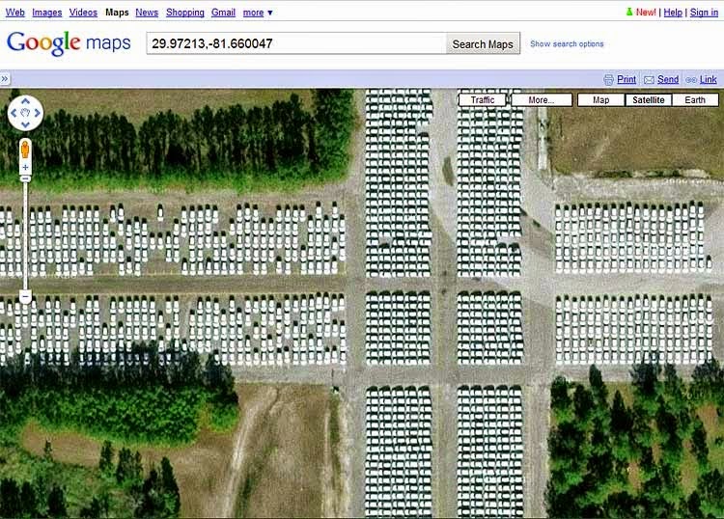Open the More... layers dropdown
The height and width of the screenshot is (519, 724).
click(542, 100)
